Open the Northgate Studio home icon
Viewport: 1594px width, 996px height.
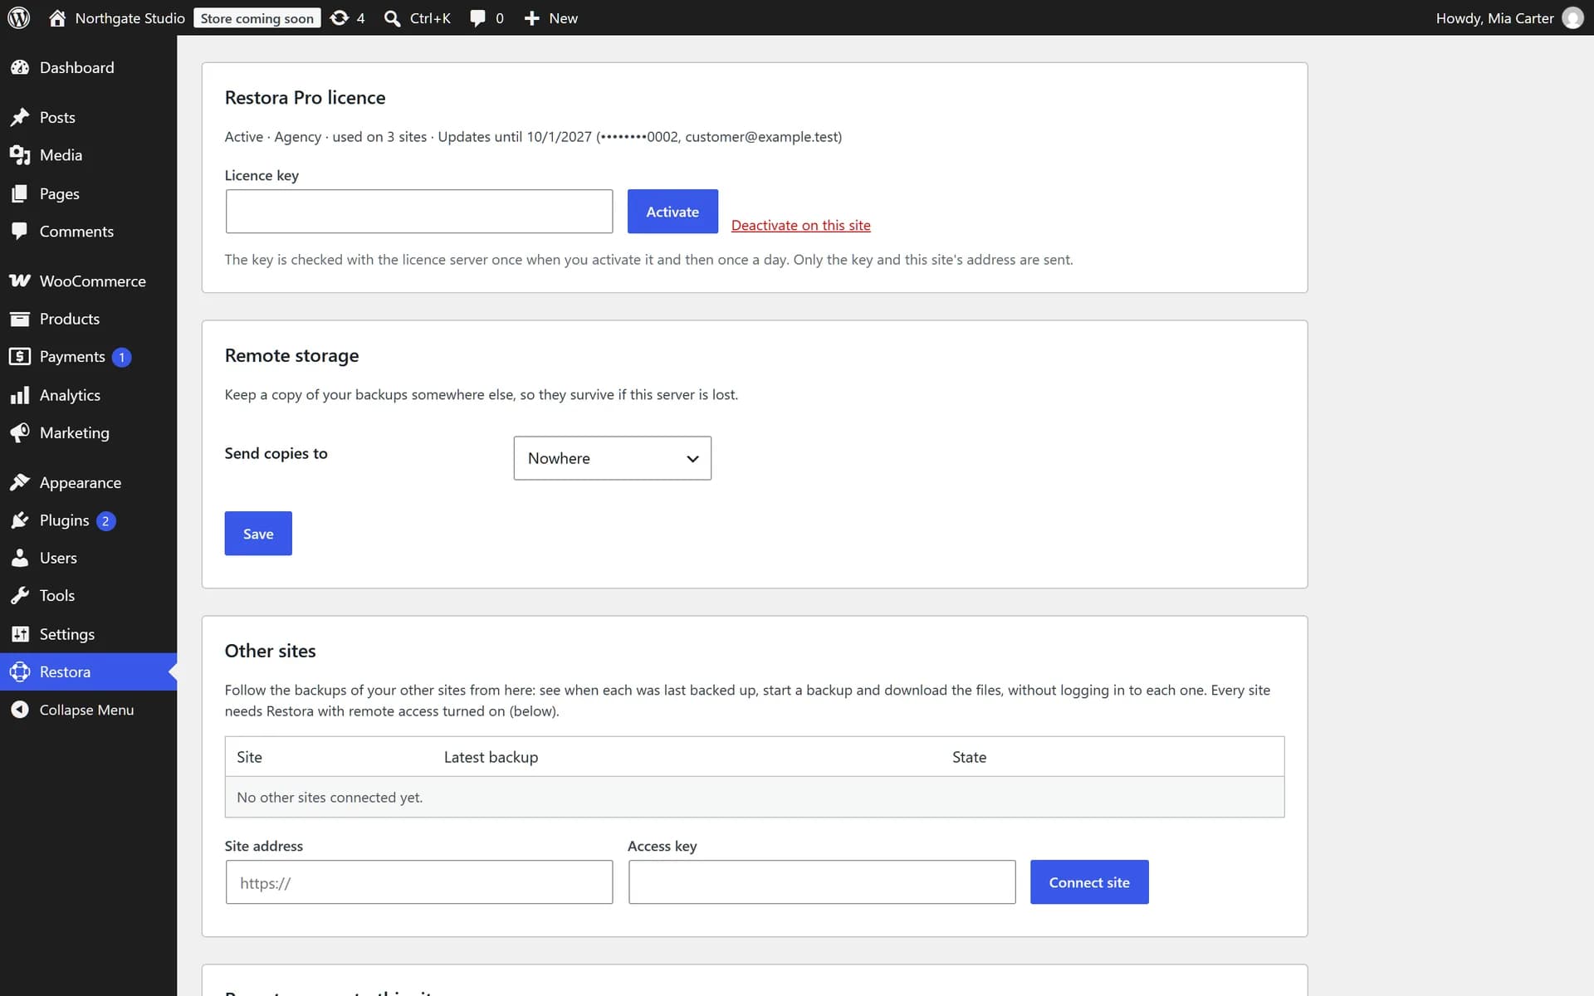point(57,17)
